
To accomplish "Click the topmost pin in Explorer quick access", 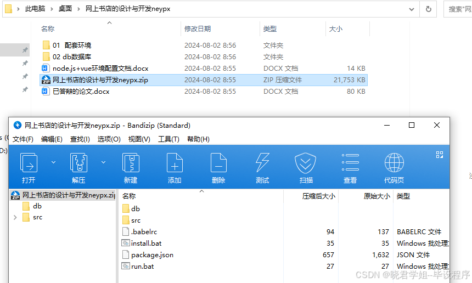I will click(x=25, y=50).
